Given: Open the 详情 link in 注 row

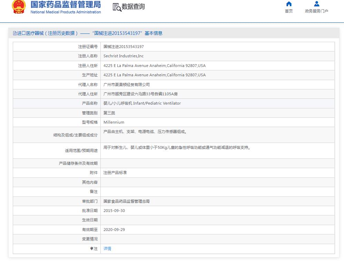Looking at the screenshot, I should (x=107, y=249).
